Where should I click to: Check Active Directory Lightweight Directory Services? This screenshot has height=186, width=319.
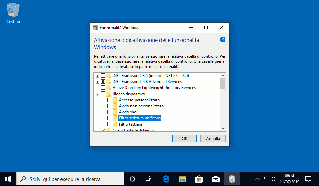(x=103, y=88)
